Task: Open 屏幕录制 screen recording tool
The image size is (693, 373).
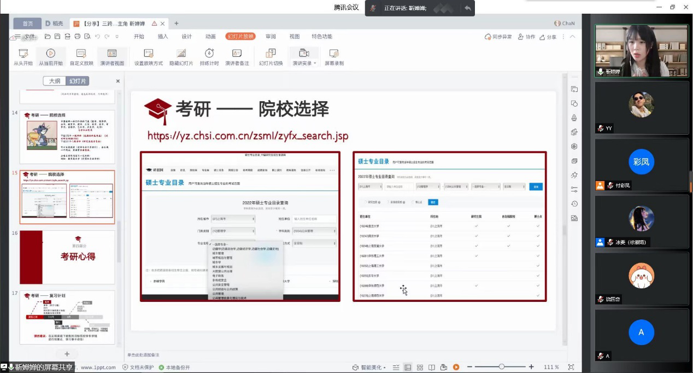Action: pyautogui.click(x=334, y=54)
